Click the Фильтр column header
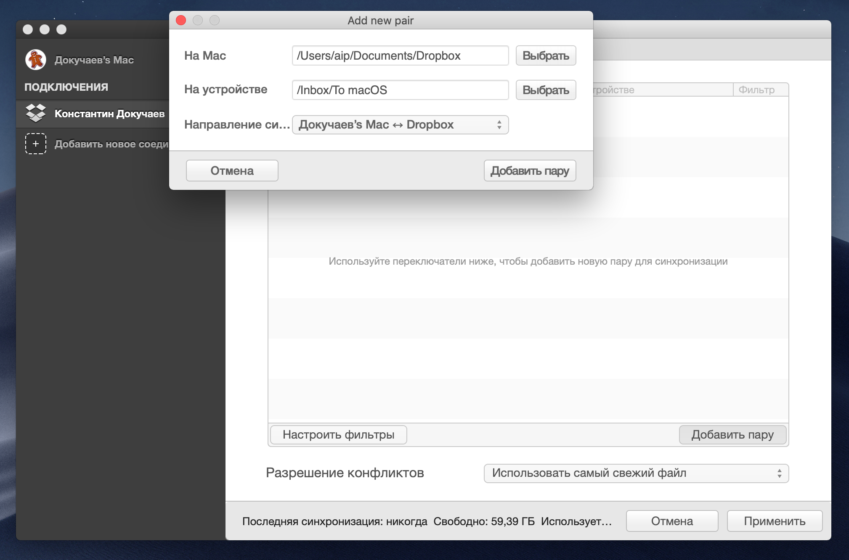849x560 pixels. (756, 90)
